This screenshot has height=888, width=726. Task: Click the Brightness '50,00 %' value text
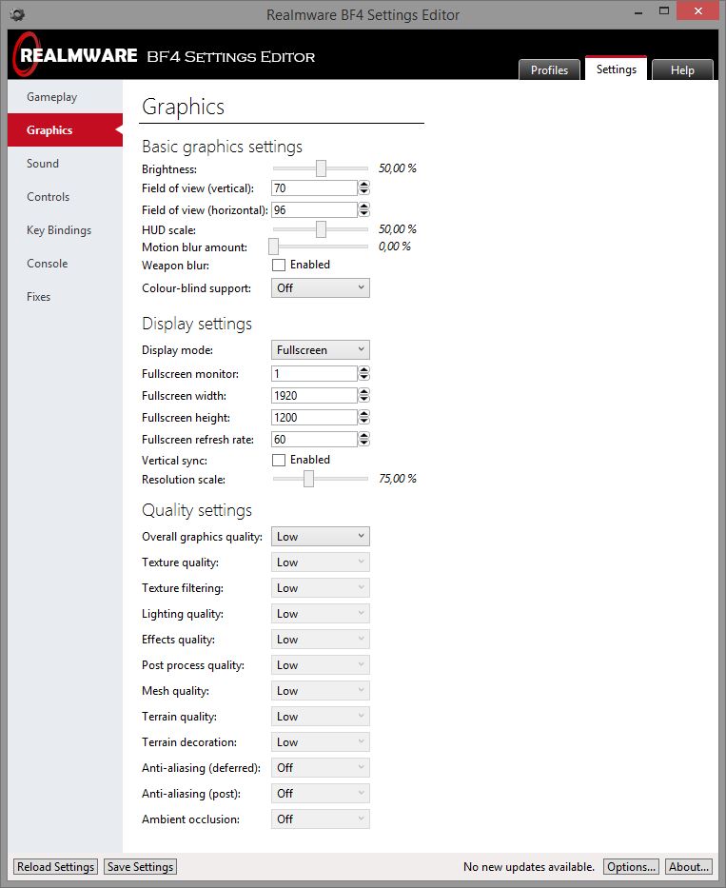[x=397, y=168]
